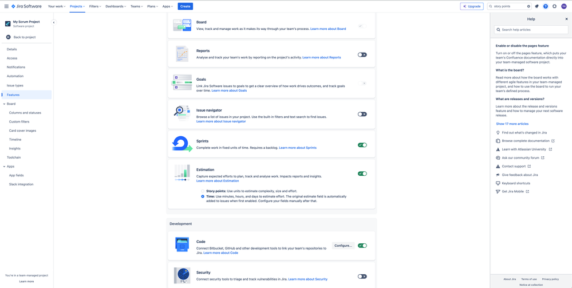Viewport: 572px width, 288px height.
Task: Click the Configure... button for Code
Action: click(x=344, y=246)
